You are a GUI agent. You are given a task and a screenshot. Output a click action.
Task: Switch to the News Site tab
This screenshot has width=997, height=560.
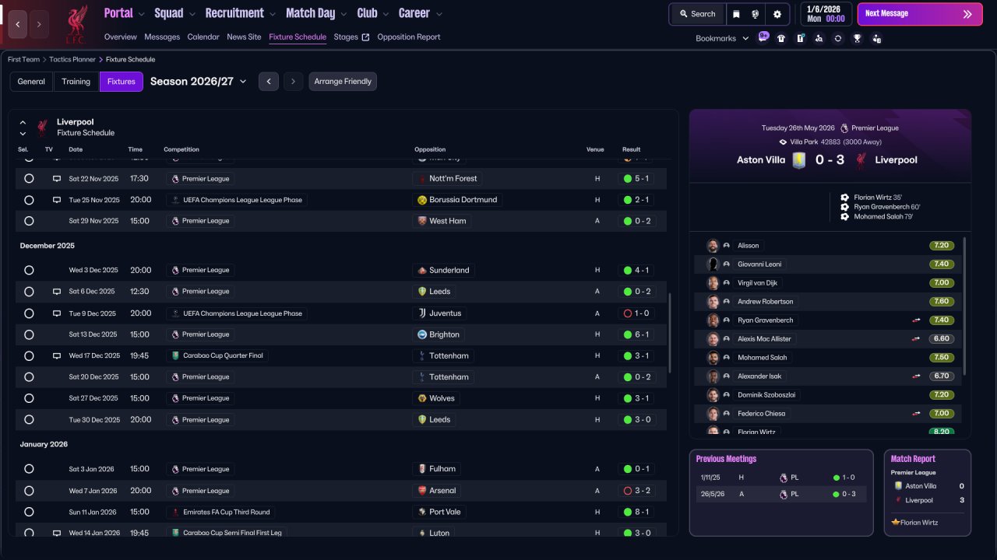(244, 37)
